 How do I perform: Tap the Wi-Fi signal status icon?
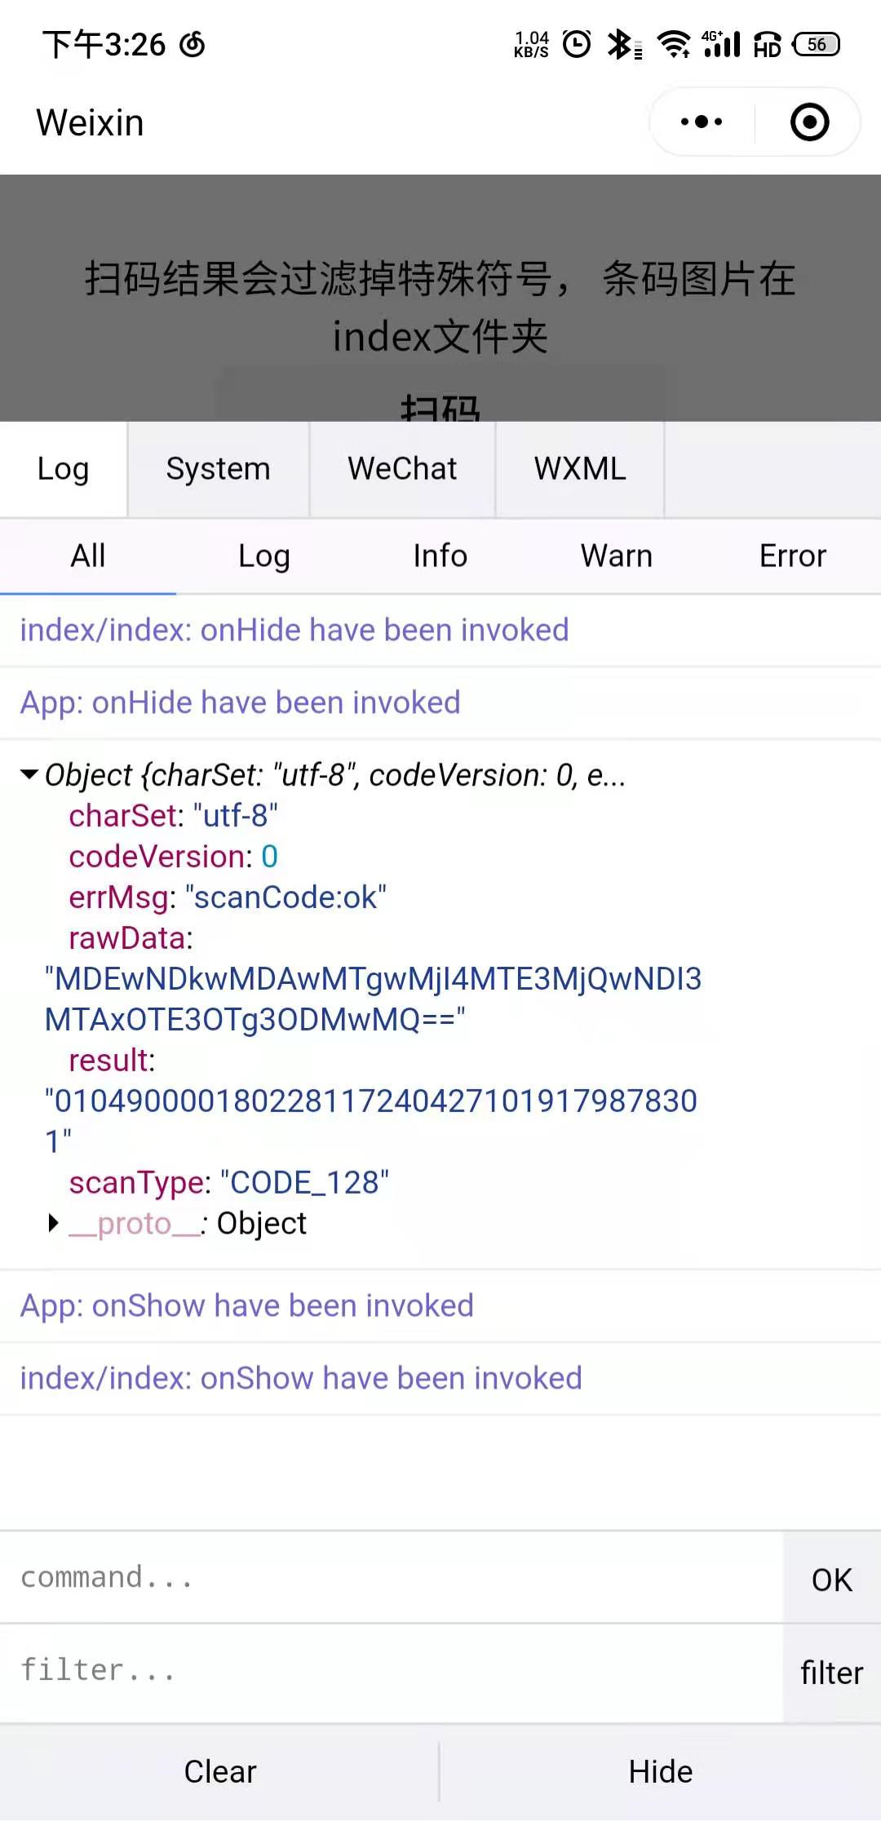(674, 44)
